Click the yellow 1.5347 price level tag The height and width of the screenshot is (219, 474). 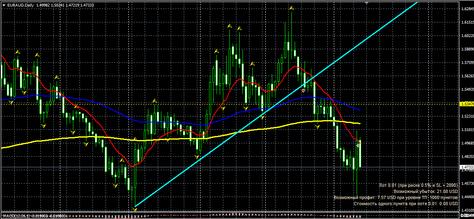point(466,104)
